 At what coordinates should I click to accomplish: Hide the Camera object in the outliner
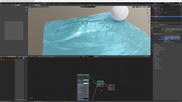click(x=181, y=9)
